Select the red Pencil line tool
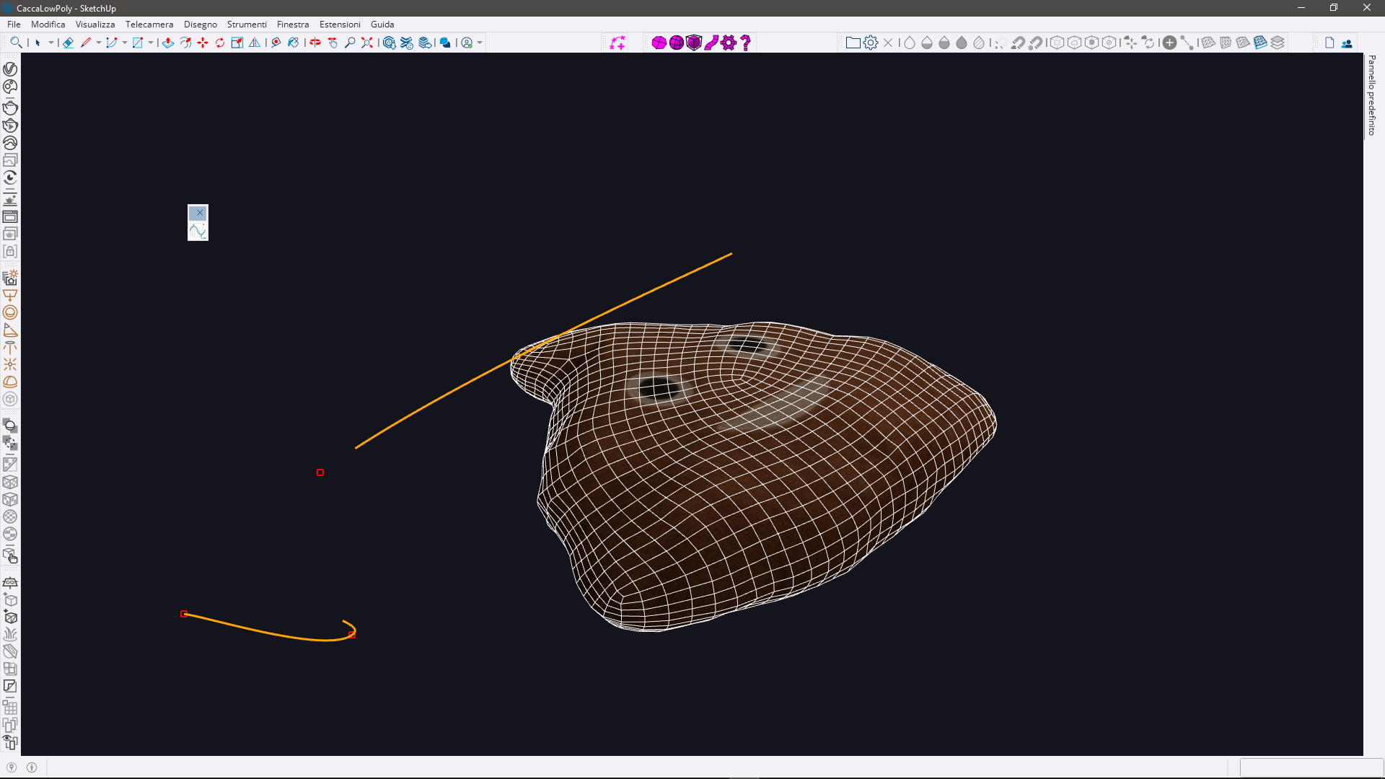 pyautogui.click(x=86, y=43)
